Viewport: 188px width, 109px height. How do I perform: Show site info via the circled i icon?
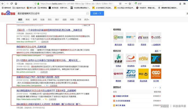pyautogui.click(x=36, y=4)
